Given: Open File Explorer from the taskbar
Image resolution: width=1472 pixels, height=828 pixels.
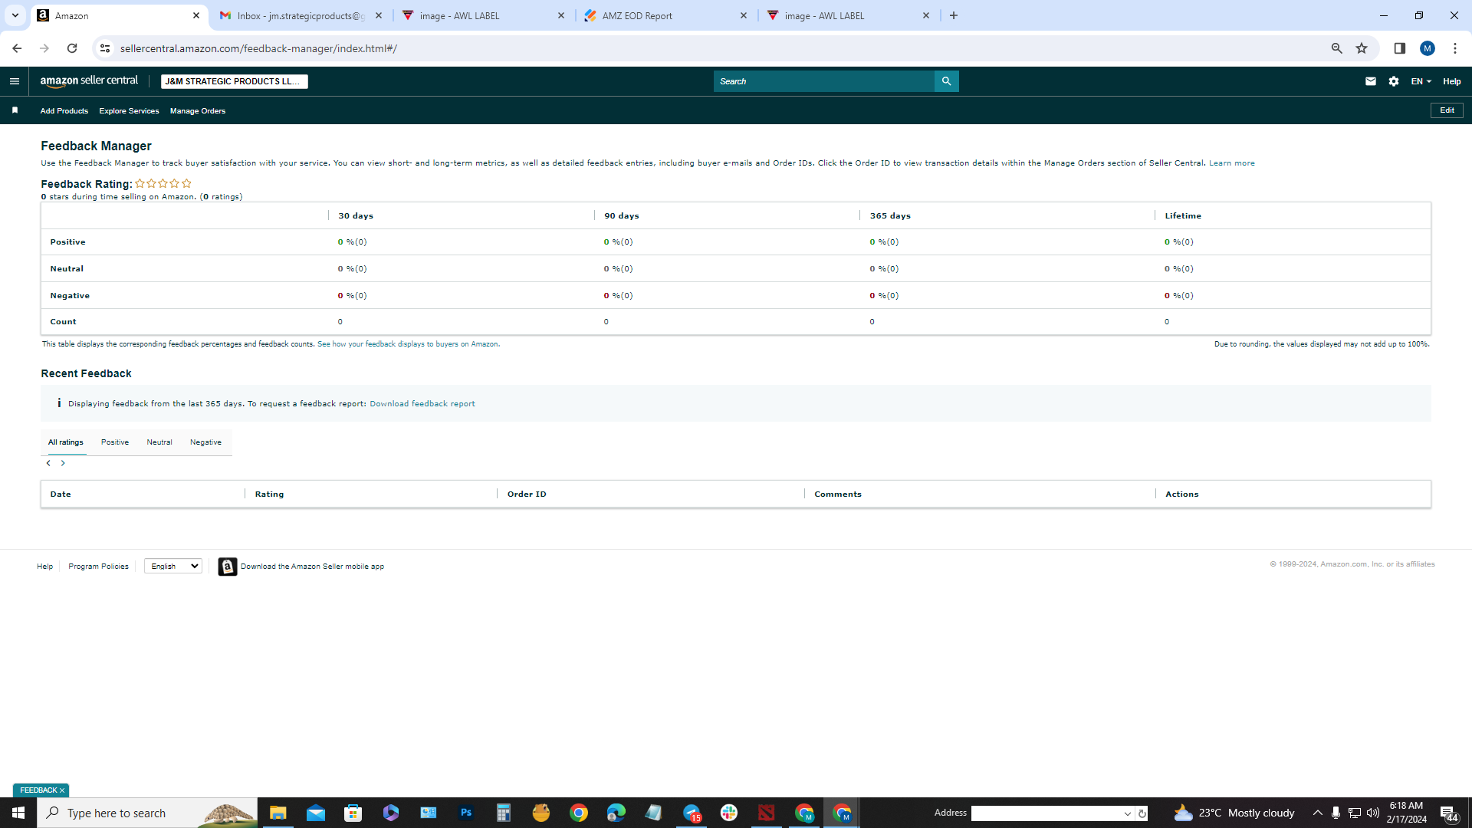Looking at the screenshot, I should point(278,813).
